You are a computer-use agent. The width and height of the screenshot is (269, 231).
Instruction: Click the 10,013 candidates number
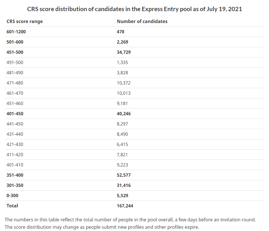[124, 93]
